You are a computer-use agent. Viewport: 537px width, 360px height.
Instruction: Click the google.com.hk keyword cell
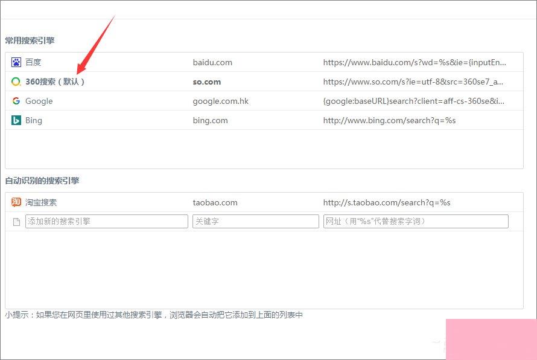[221, 101]
